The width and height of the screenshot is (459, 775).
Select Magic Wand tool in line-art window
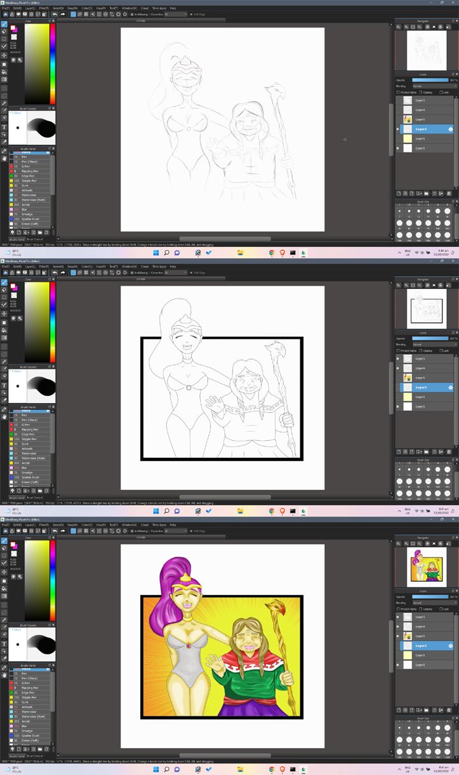pyautogui.click(x=4, y=361)
